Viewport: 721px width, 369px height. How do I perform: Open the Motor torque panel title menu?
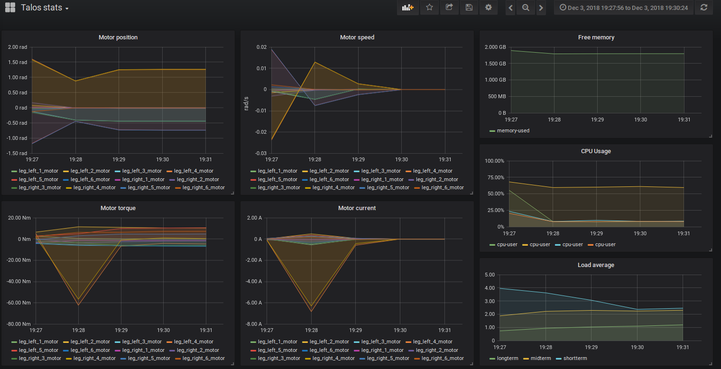click(x=118, y=208)
